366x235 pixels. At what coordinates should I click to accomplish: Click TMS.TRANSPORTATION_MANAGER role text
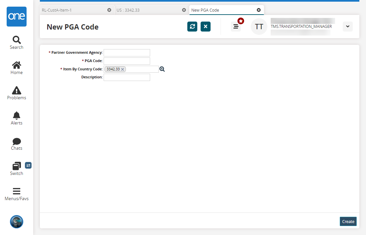[301, 27]
